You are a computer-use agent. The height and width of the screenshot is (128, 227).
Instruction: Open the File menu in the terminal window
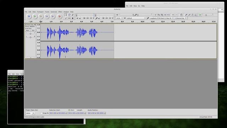point(10,74)
